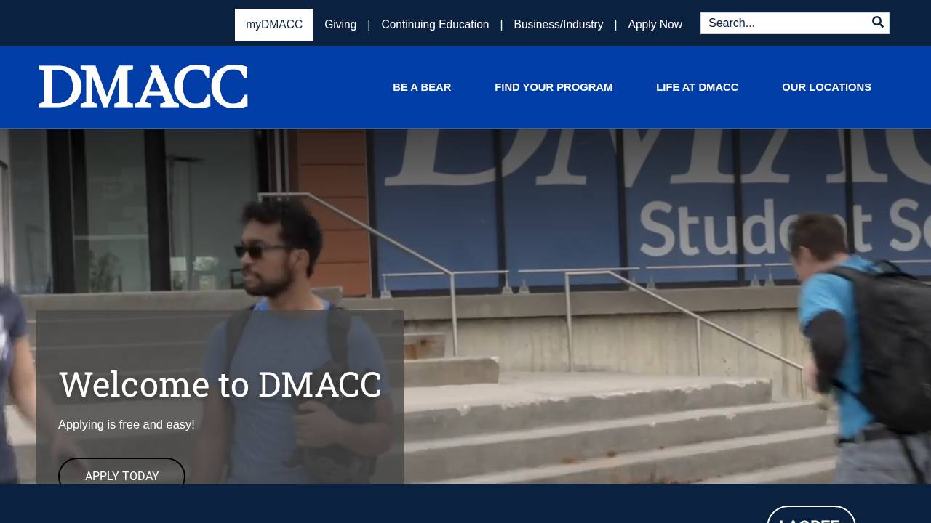The width and height of the screenshot is (931, 523).
Task: Click the 'Applying is free and easy!' text
Action: click(127, 424)
